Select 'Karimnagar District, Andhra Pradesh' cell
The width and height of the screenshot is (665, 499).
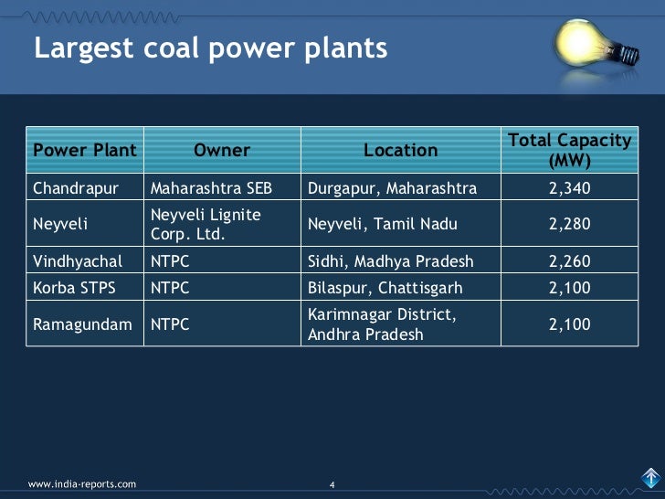[x=401, y=324]
